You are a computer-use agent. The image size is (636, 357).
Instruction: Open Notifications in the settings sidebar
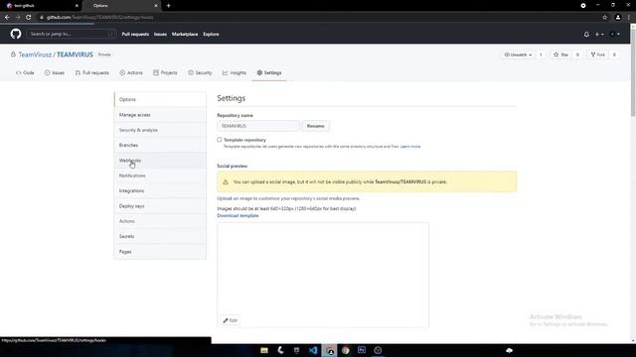point(160,176)
